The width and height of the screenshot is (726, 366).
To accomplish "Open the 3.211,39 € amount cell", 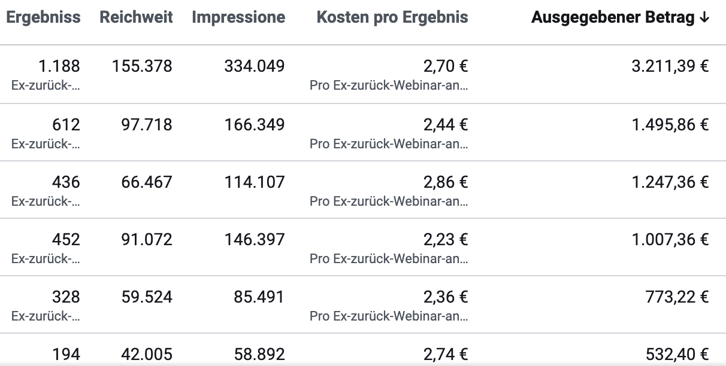I will 670,66.
